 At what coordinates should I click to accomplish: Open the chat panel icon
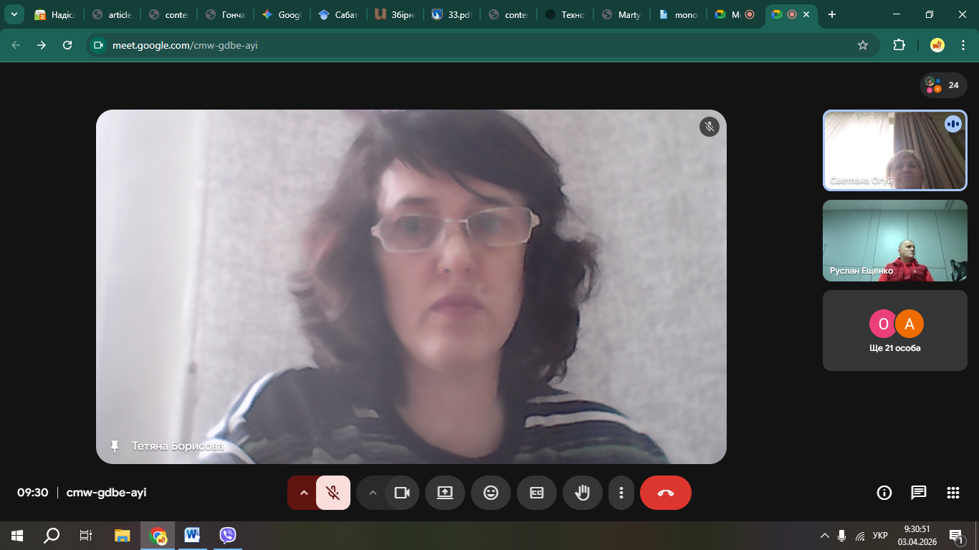(918, 493)
